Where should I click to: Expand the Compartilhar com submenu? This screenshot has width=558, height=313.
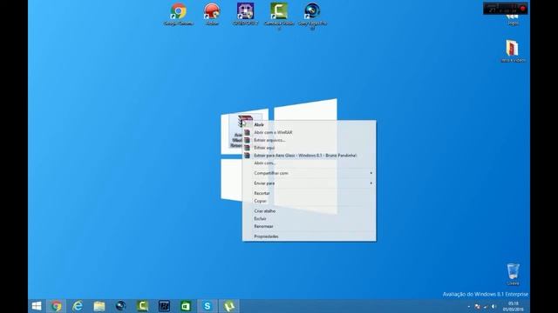click(309, 173)
